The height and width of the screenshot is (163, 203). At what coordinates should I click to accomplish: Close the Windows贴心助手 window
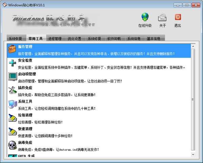coord(196,5)
